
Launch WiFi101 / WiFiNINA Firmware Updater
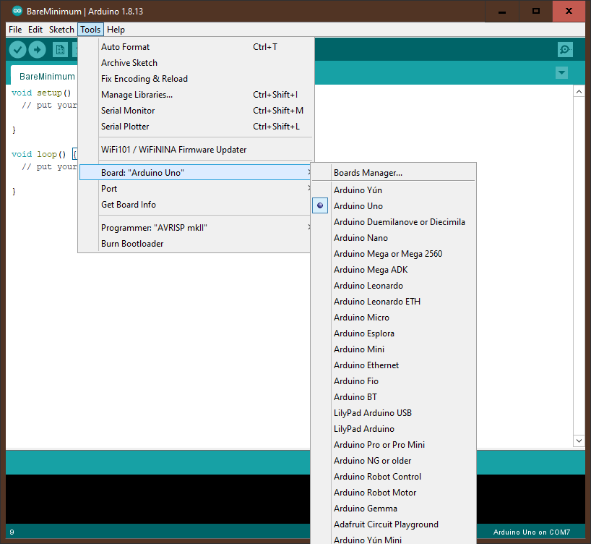click(196, 150)
